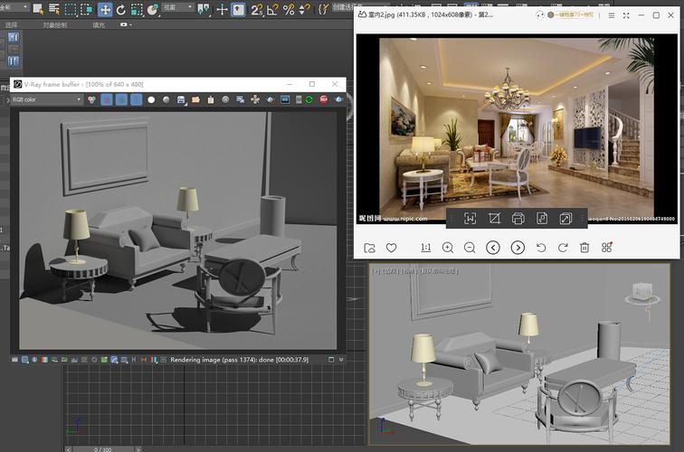This screenshot has width=684, height=452.
Task: Start render with teapot icon in V-Ray buffer
Action: click(x=338, y=99)
